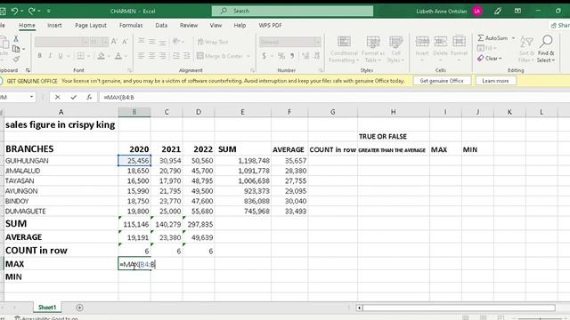This screenshot has height=320, width=570.
Task: Toggle Align Left alignment
Action: click(x=142, y=56)
